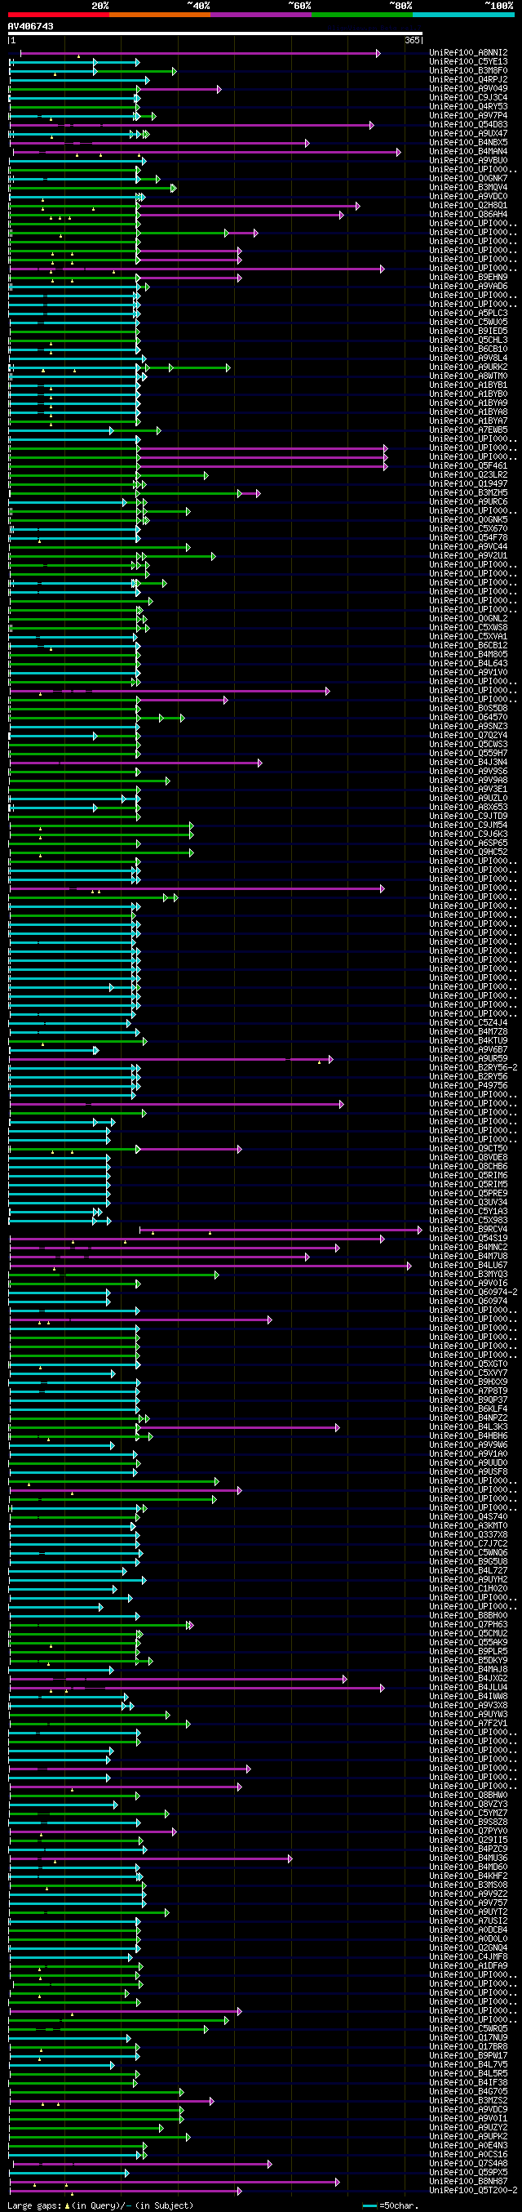Open hit UniRef100_Q9CT50

[468, 1148]
